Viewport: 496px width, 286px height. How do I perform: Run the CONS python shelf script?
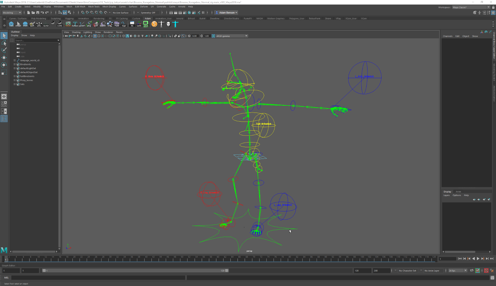[x=60, y=24]
